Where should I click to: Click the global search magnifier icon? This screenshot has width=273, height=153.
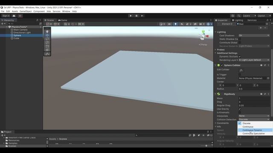coord(239,16)
